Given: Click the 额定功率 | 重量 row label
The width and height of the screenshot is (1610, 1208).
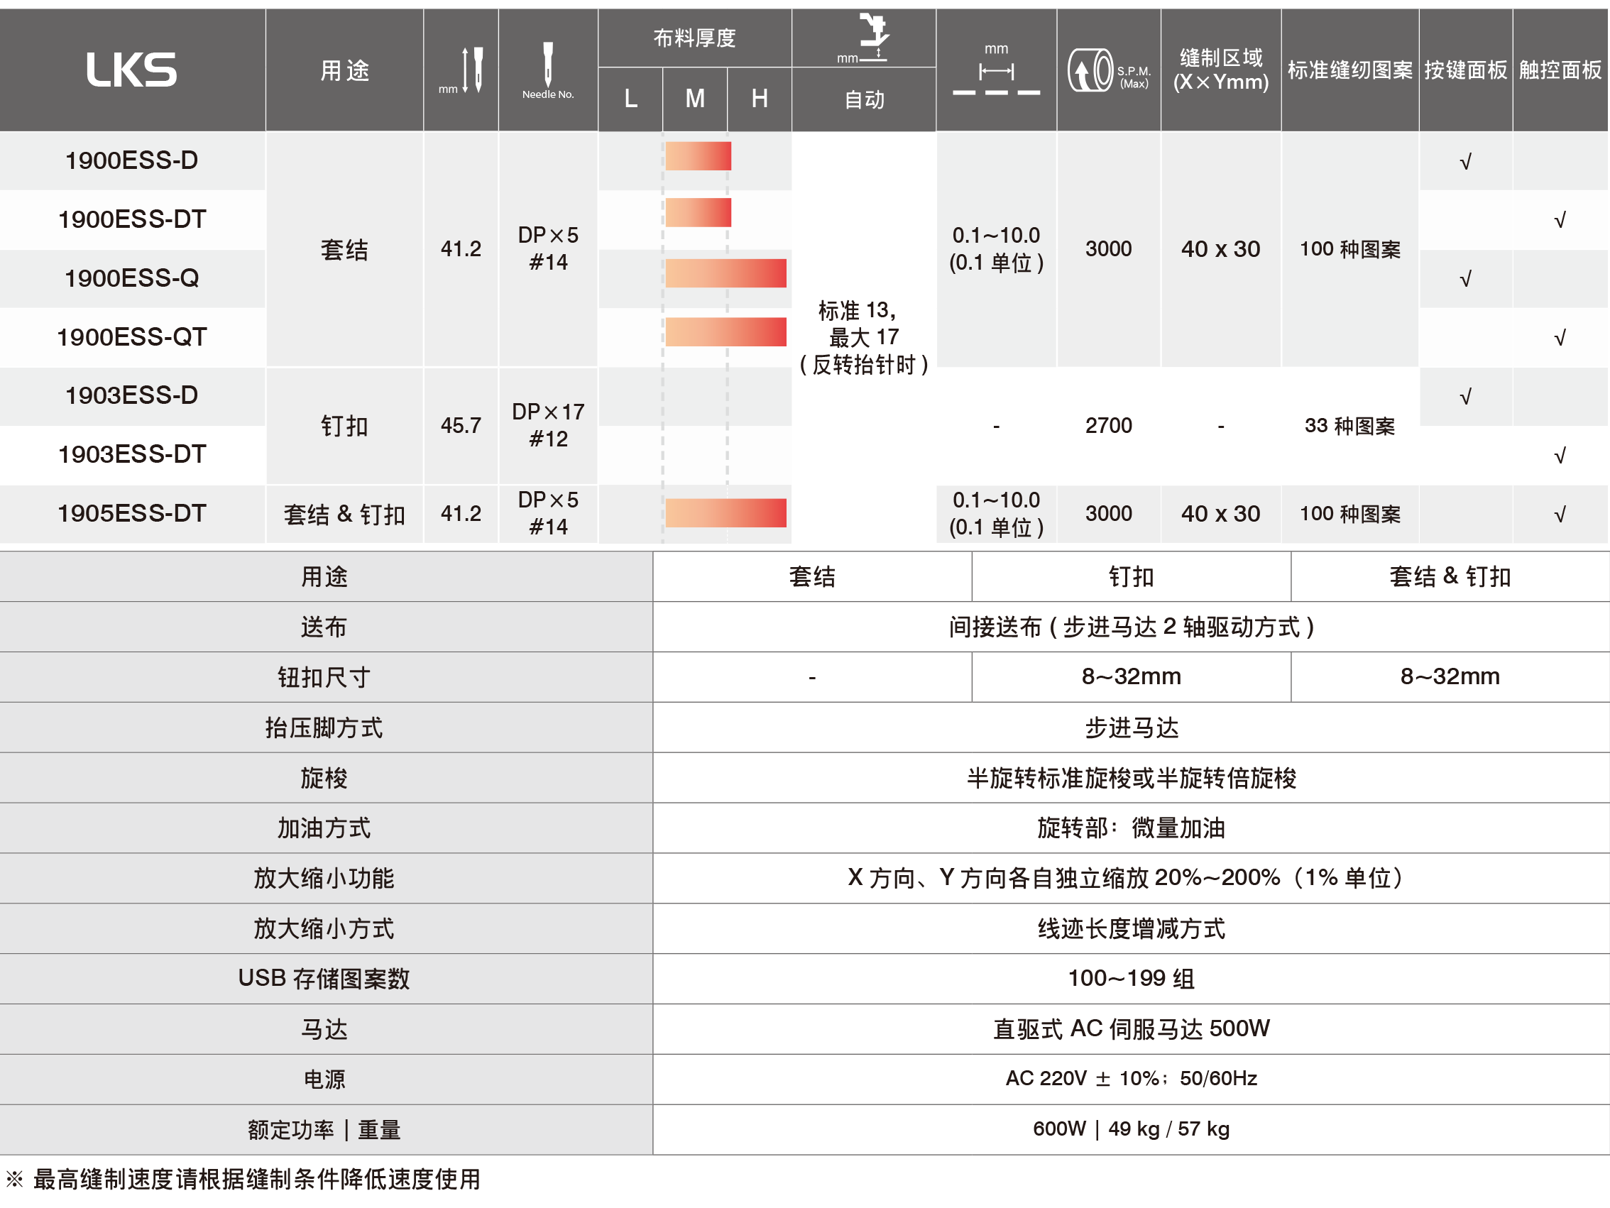Looking at the screenshot, I should (324, 1129).
